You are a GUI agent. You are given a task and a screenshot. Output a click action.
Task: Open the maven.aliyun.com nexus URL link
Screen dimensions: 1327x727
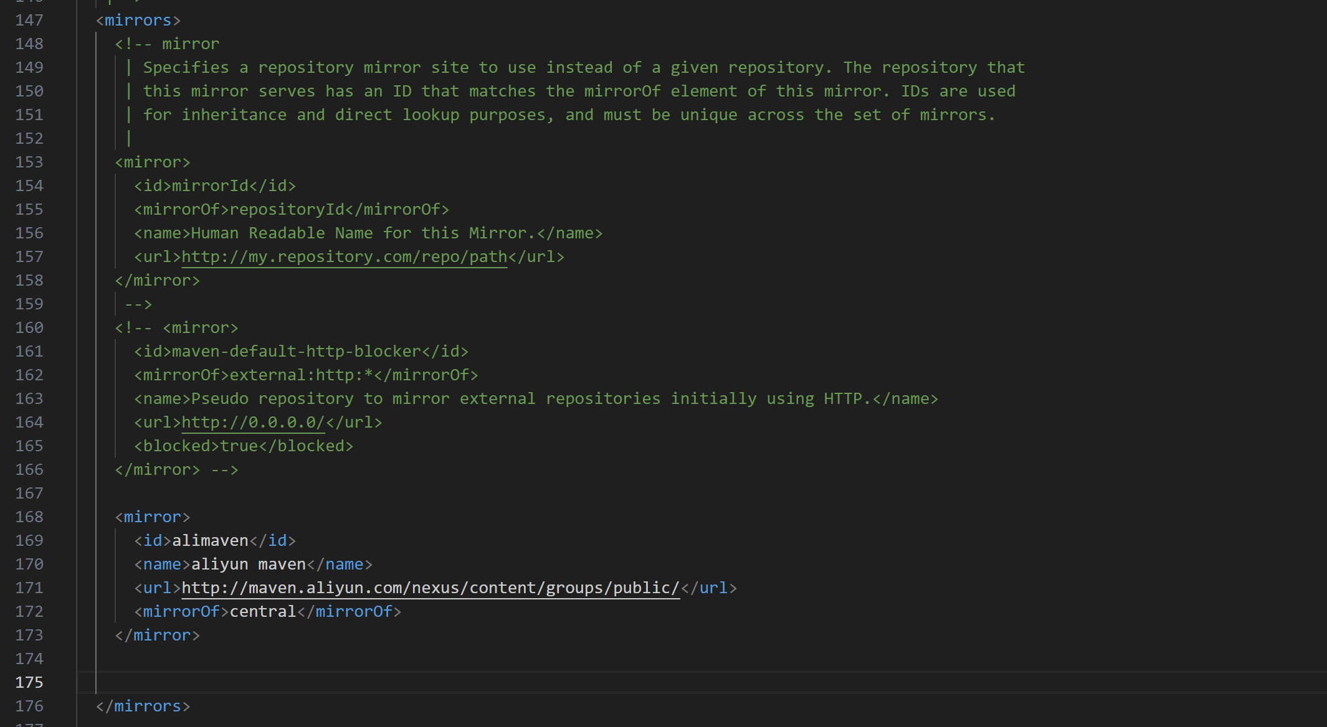[x=430, y=588]
